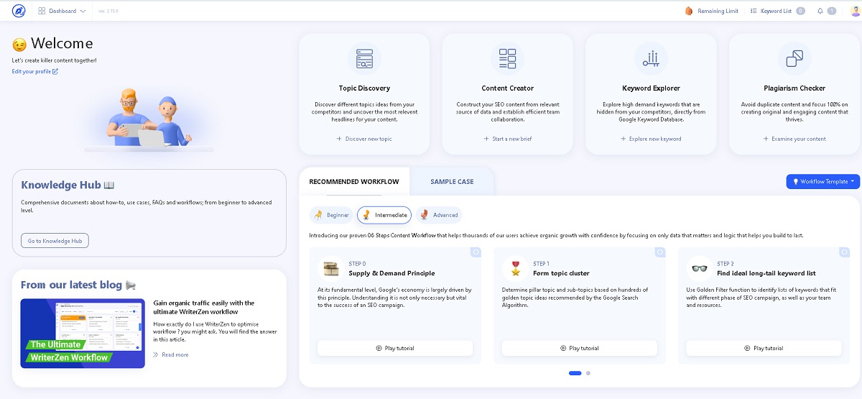Click Examine your content link

click(x=794, y=139)
